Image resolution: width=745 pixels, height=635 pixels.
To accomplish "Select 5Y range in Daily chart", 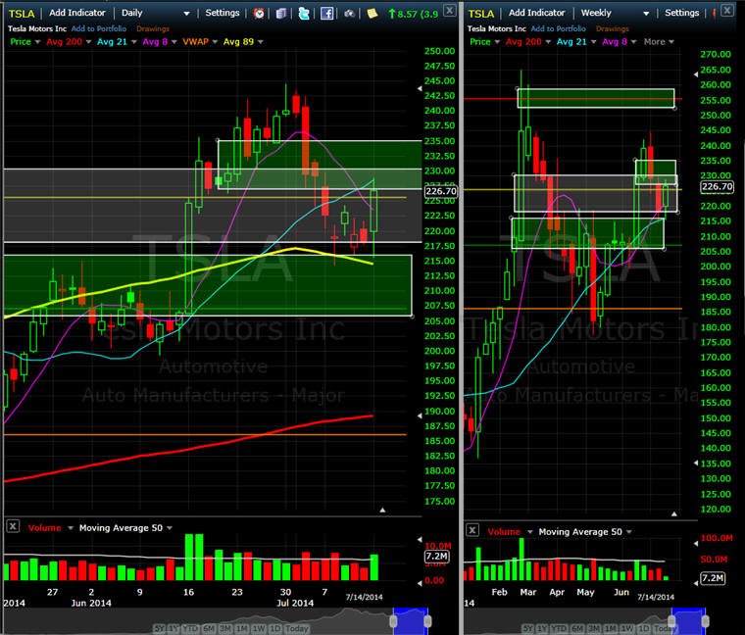I will click(160, 629).
